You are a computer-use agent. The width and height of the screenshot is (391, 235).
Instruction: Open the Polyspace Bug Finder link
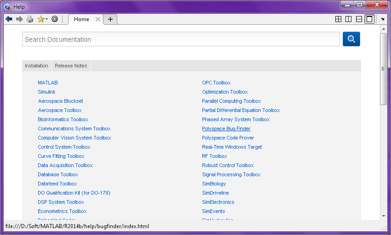[226, 129]
